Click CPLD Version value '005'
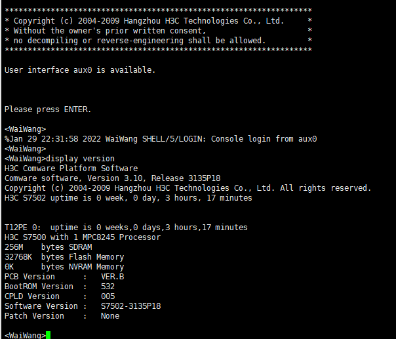This screenshot has height=339, width=396. tap(108, 296)
